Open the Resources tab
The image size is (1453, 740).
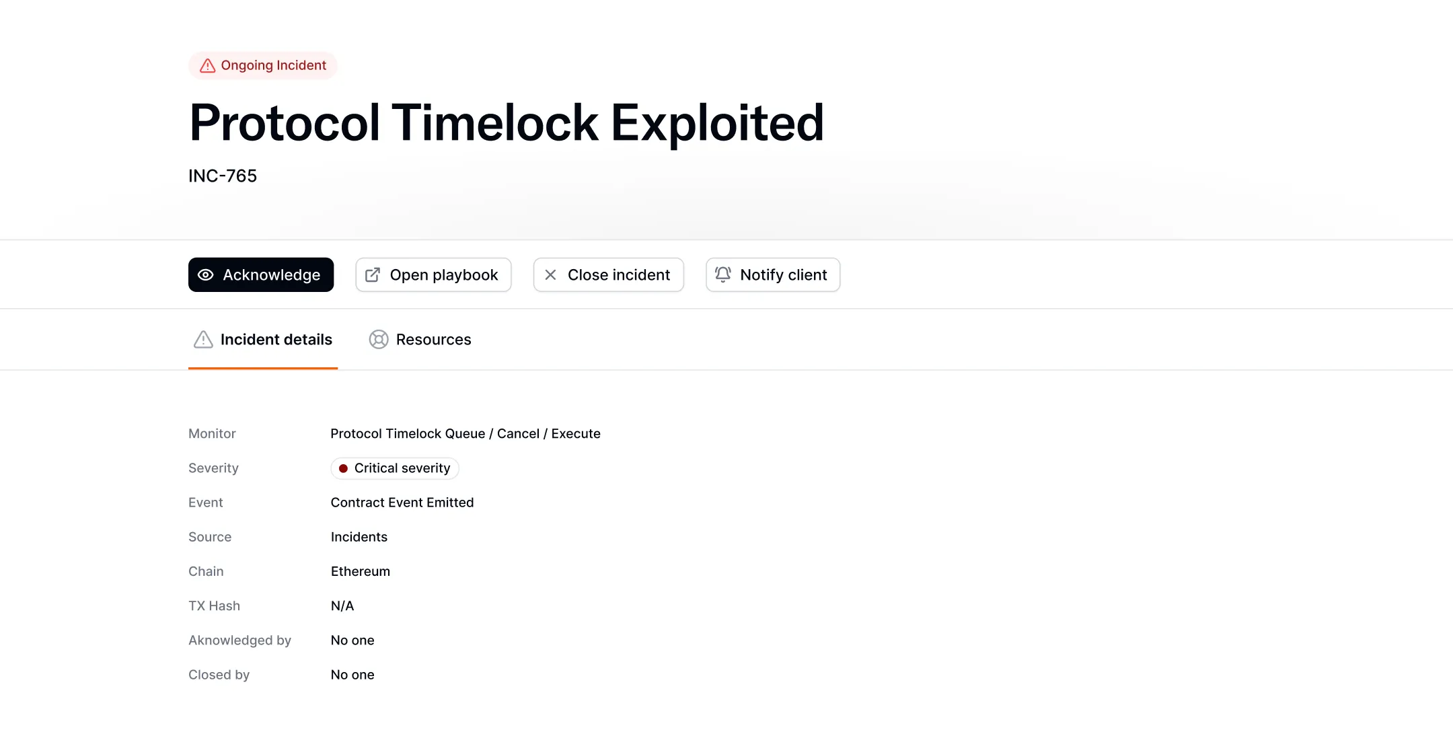tap(420, 340)
